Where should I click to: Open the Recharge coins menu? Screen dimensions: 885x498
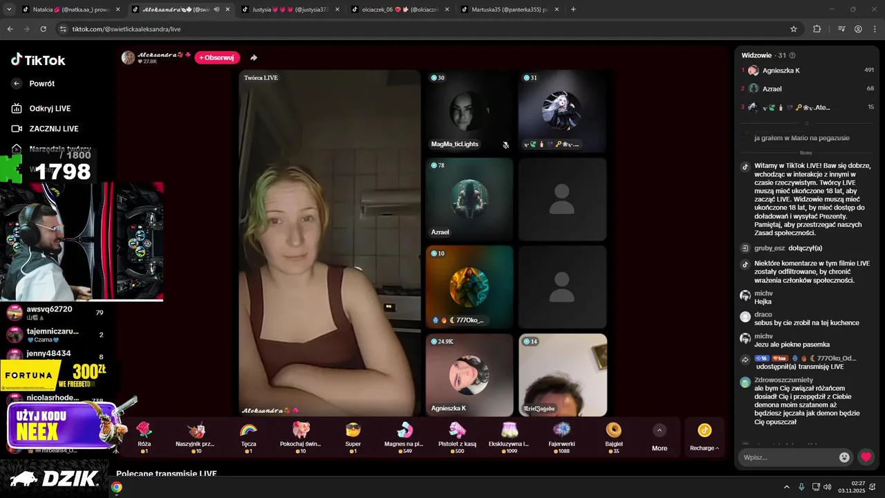[704, 438]
